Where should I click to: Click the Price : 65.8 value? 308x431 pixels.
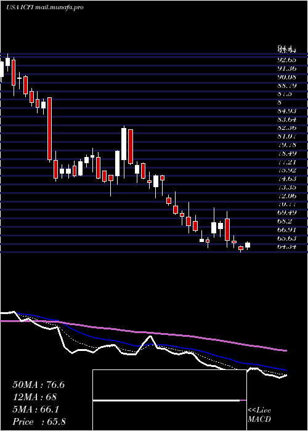(39, 422)
